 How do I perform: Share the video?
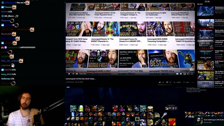[177, 82]
